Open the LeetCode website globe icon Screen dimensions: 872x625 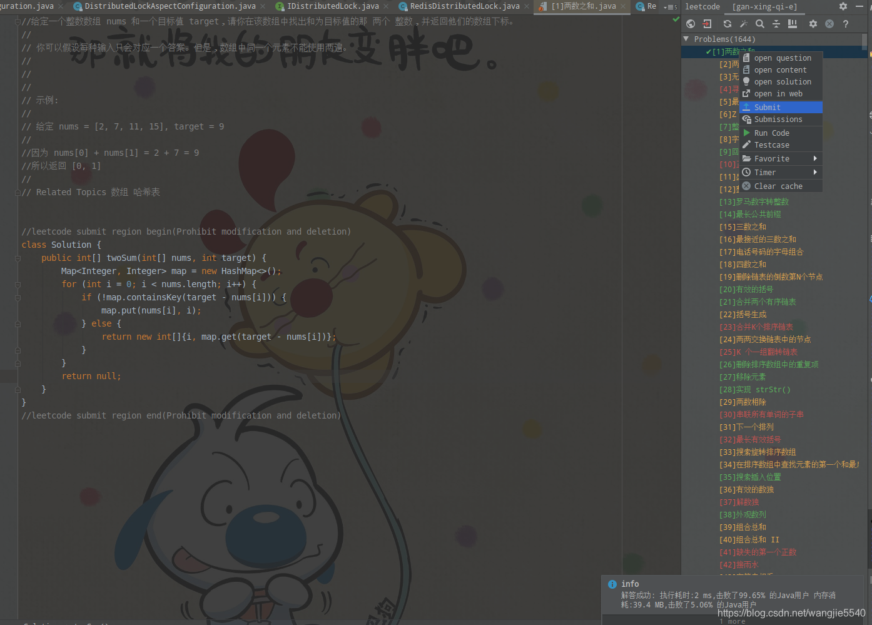pyautogui.click(x=691, y=24)
